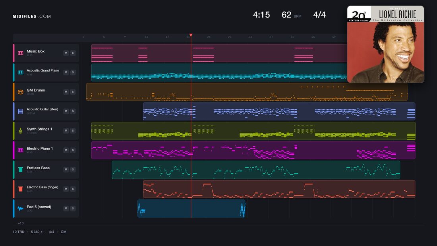Click the Synth Strings 1 violin icon
Image resolution: width=437 pixels, height=246 pixels.
(x=21, y=131)
